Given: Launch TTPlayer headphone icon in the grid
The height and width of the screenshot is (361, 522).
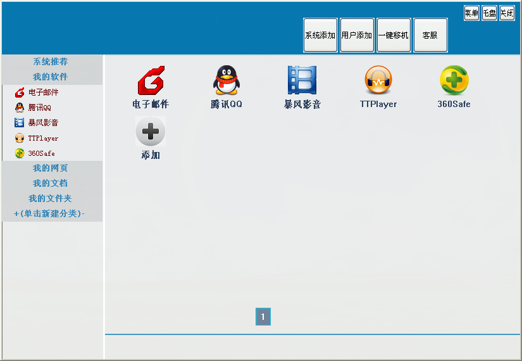Looking at the screenshot, I should pos(378,80).
